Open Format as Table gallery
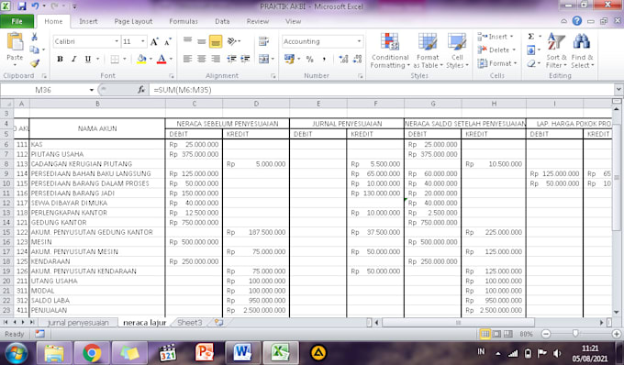This screenshot has width=624, height=365. click(x=428, y=50)
